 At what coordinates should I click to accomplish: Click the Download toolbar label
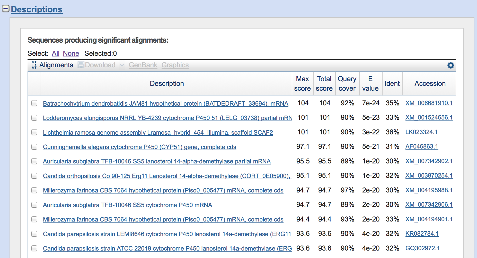[100, 65]
